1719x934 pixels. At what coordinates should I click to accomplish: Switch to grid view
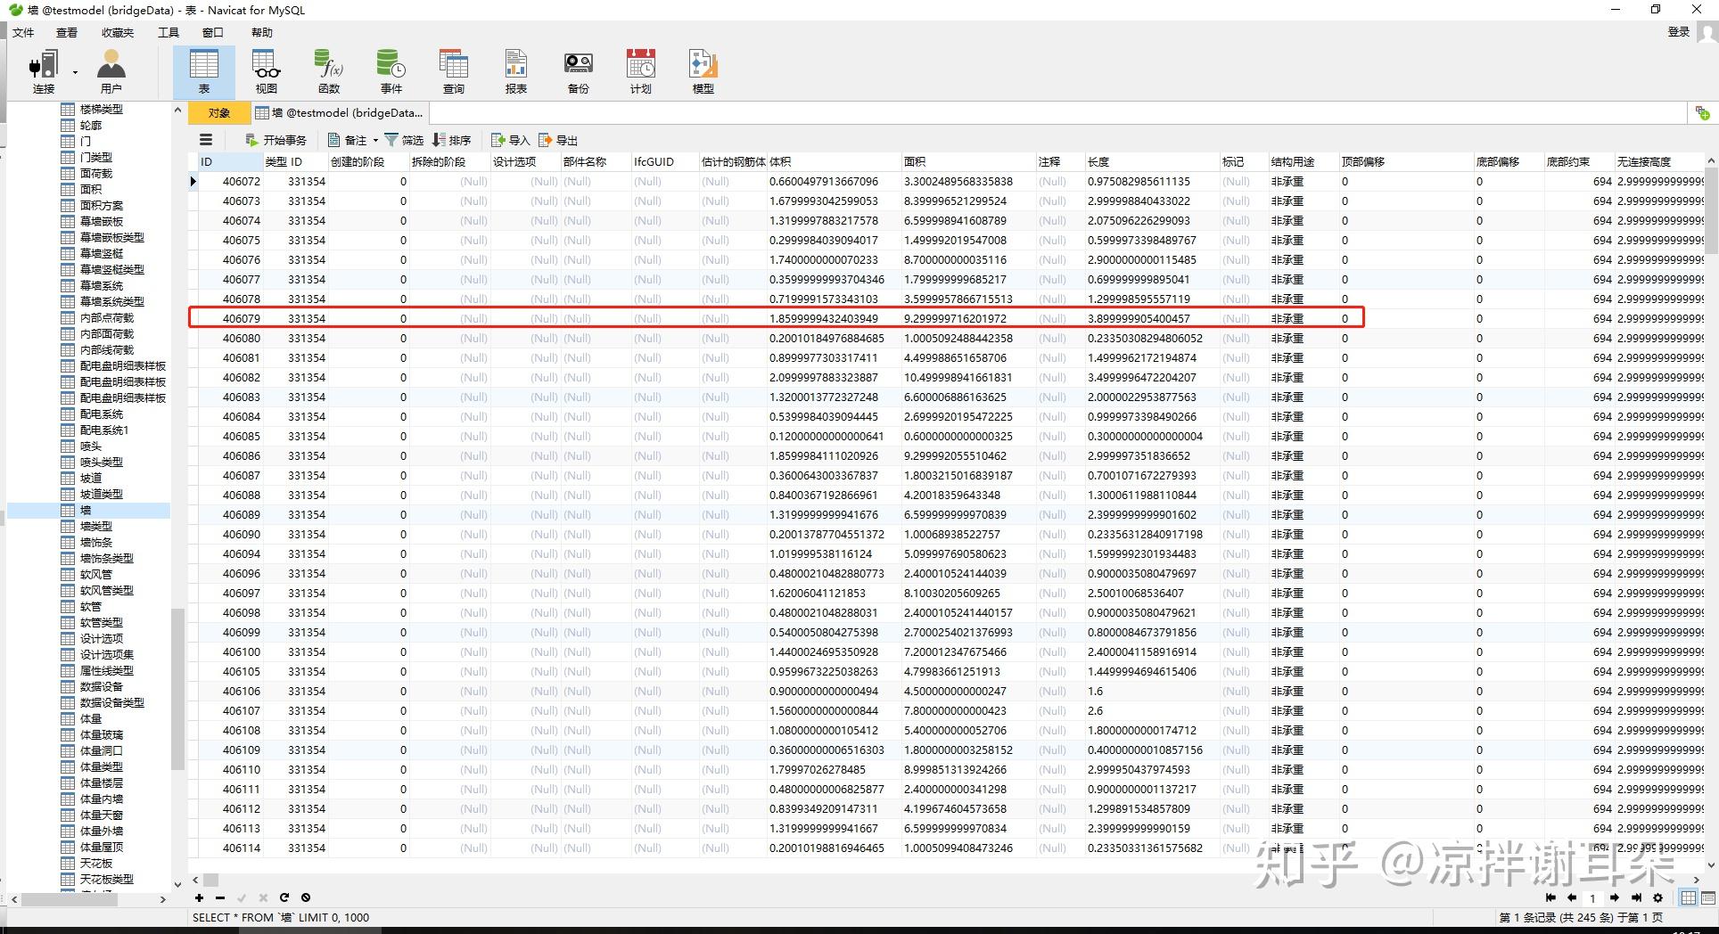[x=1689, y=898]
